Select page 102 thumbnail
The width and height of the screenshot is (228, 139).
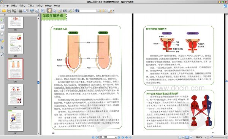[x=16, y=95]
